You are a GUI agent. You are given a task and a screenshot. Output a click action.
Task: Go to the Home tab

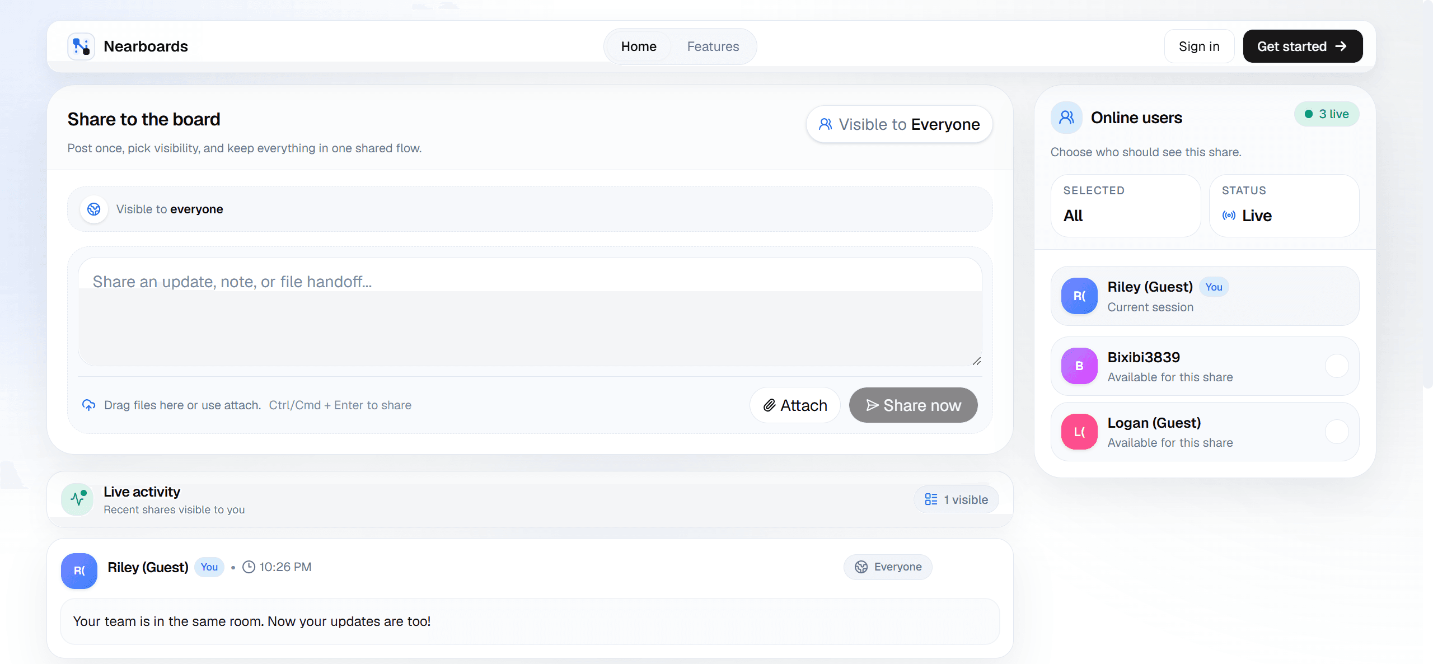(x=639, y=46)
